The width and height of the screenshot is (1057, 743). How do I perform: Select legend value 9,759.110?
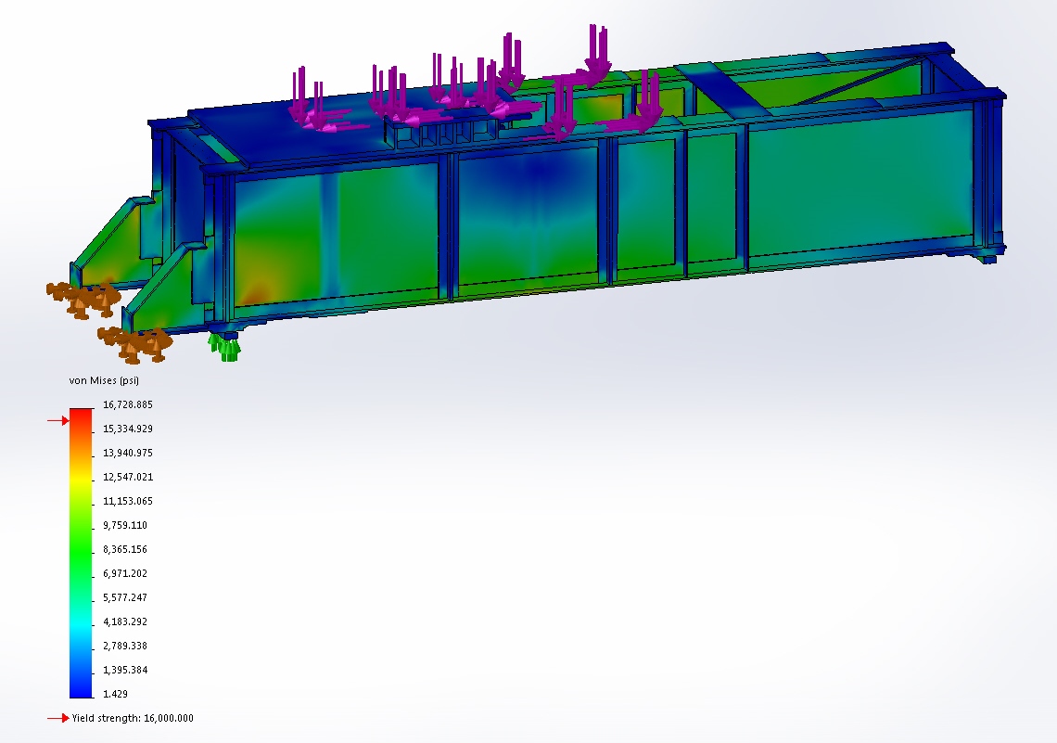tap(125, 525)
